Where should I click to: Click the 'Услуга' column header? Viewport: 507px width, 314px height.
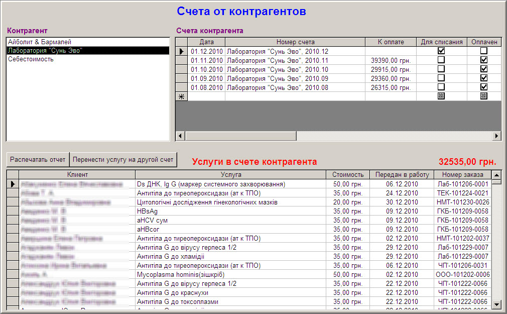(231, 175)
